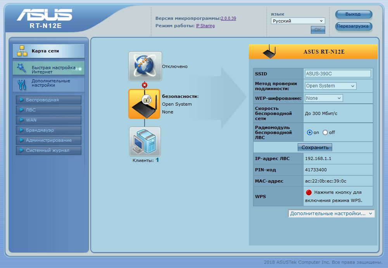The width and height of the screenshot is (388, 268).
Task: Turn wireless radio on
Action: (310, 132)
